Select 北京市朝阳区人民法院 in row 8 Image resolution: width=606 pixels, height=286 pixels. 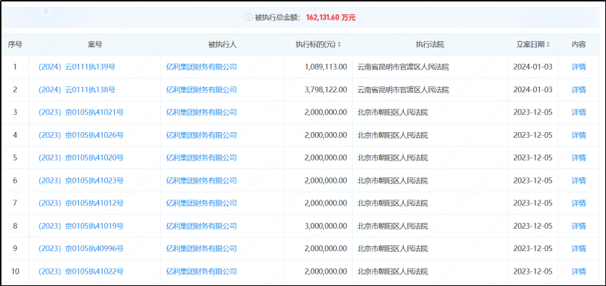coord(393,226)
